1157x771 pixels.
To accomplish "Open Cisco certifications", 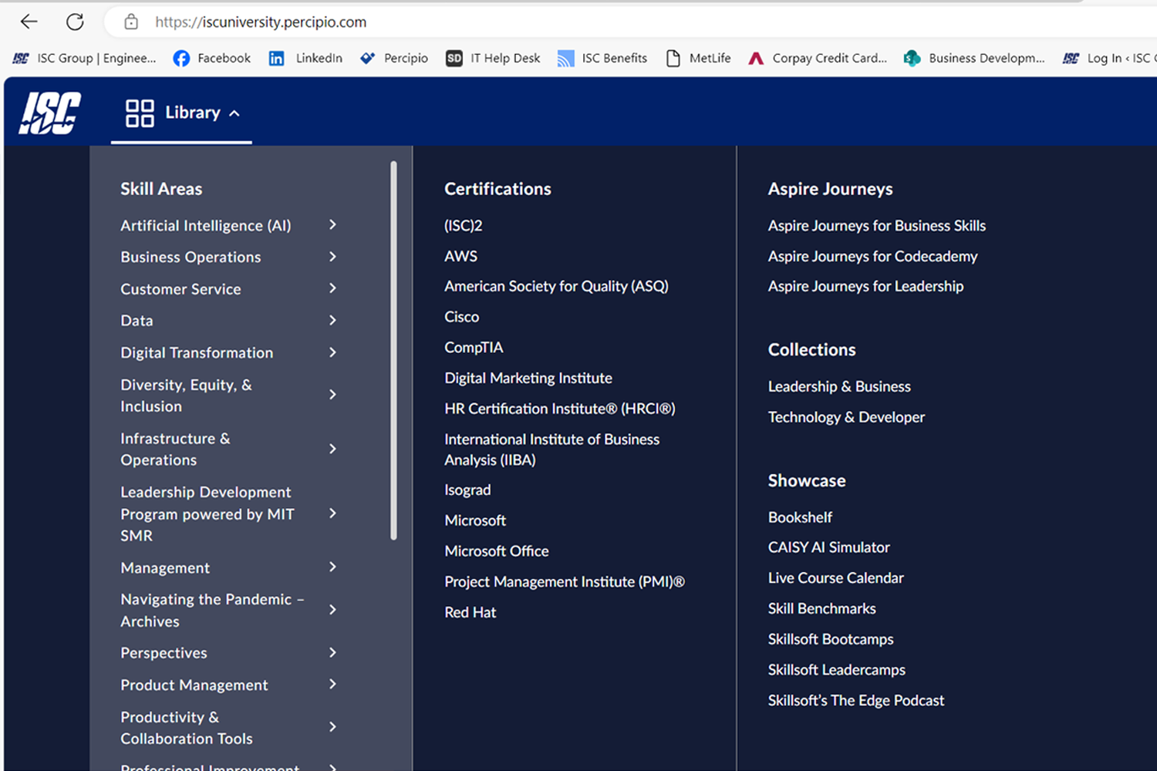I will coord(461,317).
